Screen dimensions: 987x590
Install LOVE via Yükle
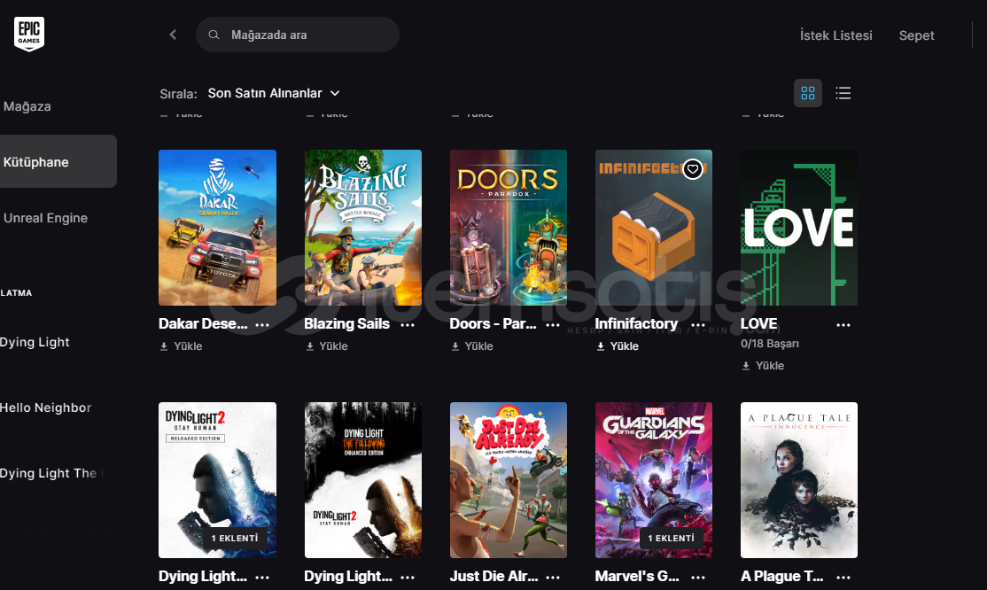763,366
